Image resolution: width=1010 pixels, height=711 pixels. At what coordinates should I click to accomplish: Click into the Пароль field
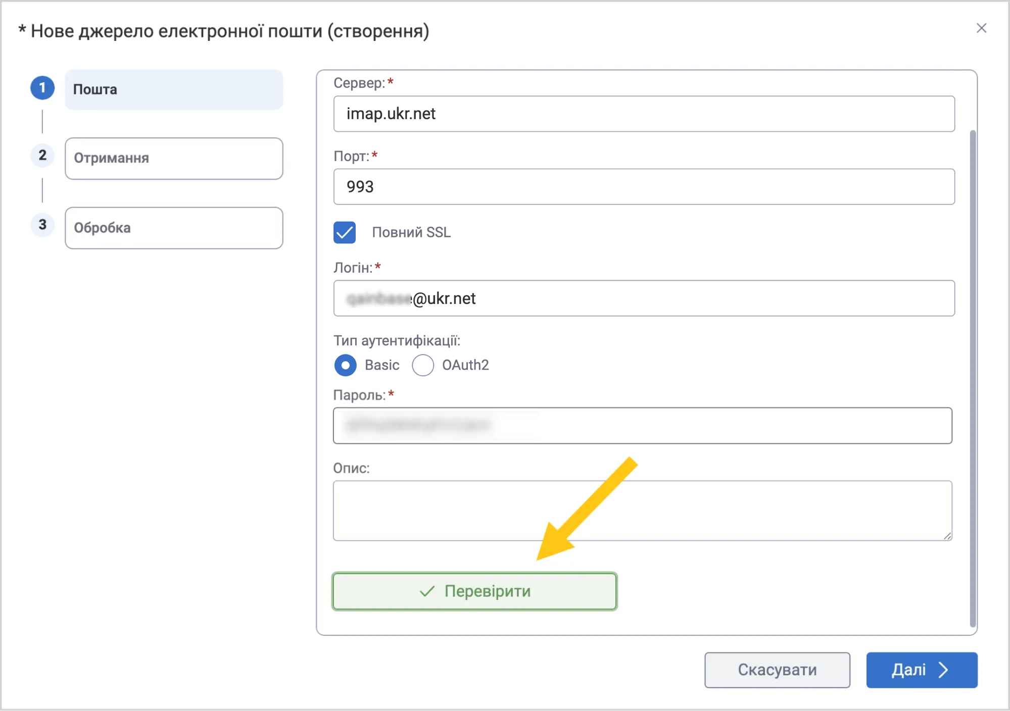[x=643, y=426]
